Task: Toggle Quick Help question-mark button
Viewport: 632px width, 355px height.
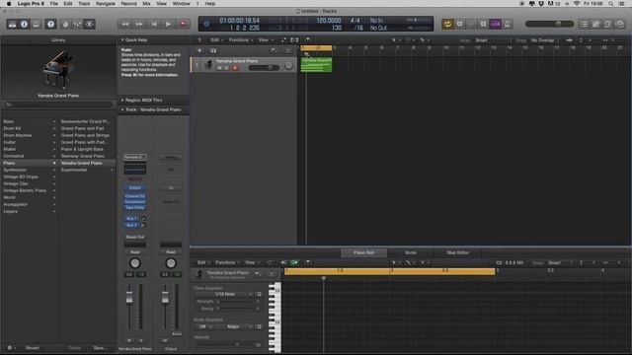Action: [x=50, y=24]
